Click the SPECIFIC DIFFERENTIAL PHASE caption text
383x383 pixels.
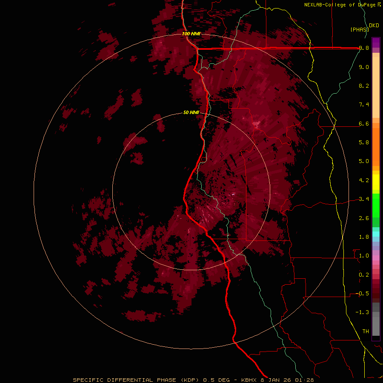pyautogui.click(x=124, y=380)
